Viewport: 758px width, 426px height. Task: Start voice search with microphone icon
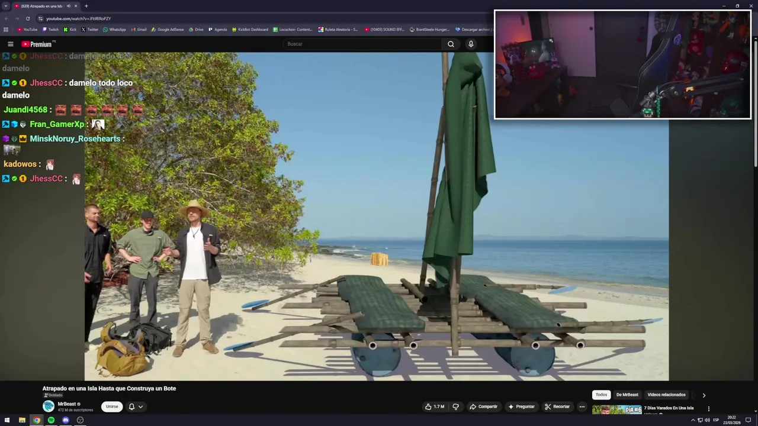(471, 44)
